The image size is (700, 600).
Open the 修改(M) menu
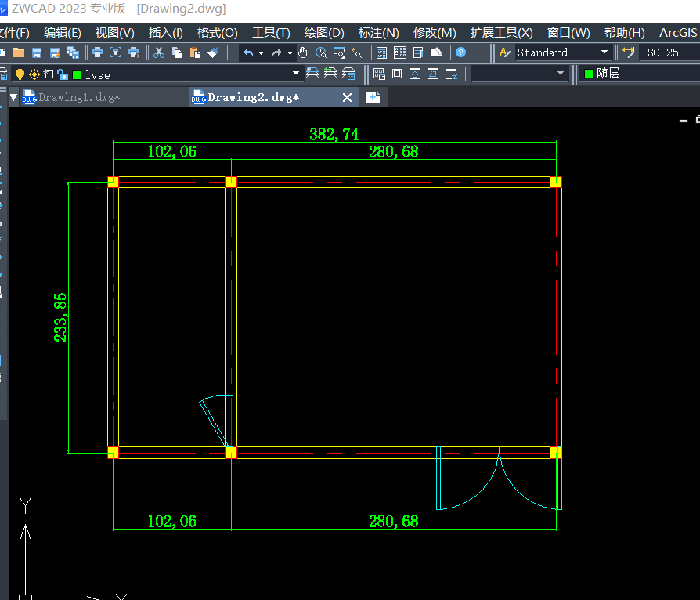[x=435, y=33]
